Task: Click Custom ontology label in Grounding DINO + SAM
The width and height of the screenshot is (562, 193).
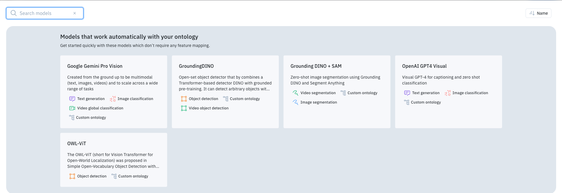Action: coord(362,93)
